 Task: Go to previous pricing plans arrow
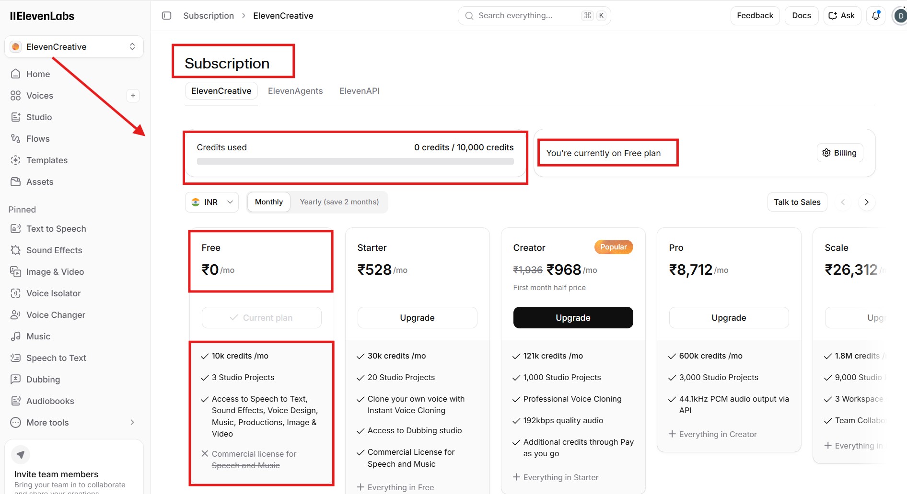843,202
